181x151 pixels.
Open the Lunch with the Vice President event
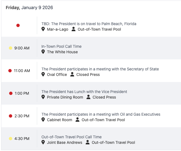pos(84,92)
